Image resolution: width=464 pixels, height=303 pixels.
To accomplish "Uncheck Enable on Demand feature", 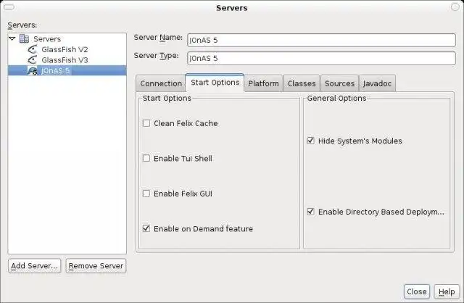I will tap(146, 229).
